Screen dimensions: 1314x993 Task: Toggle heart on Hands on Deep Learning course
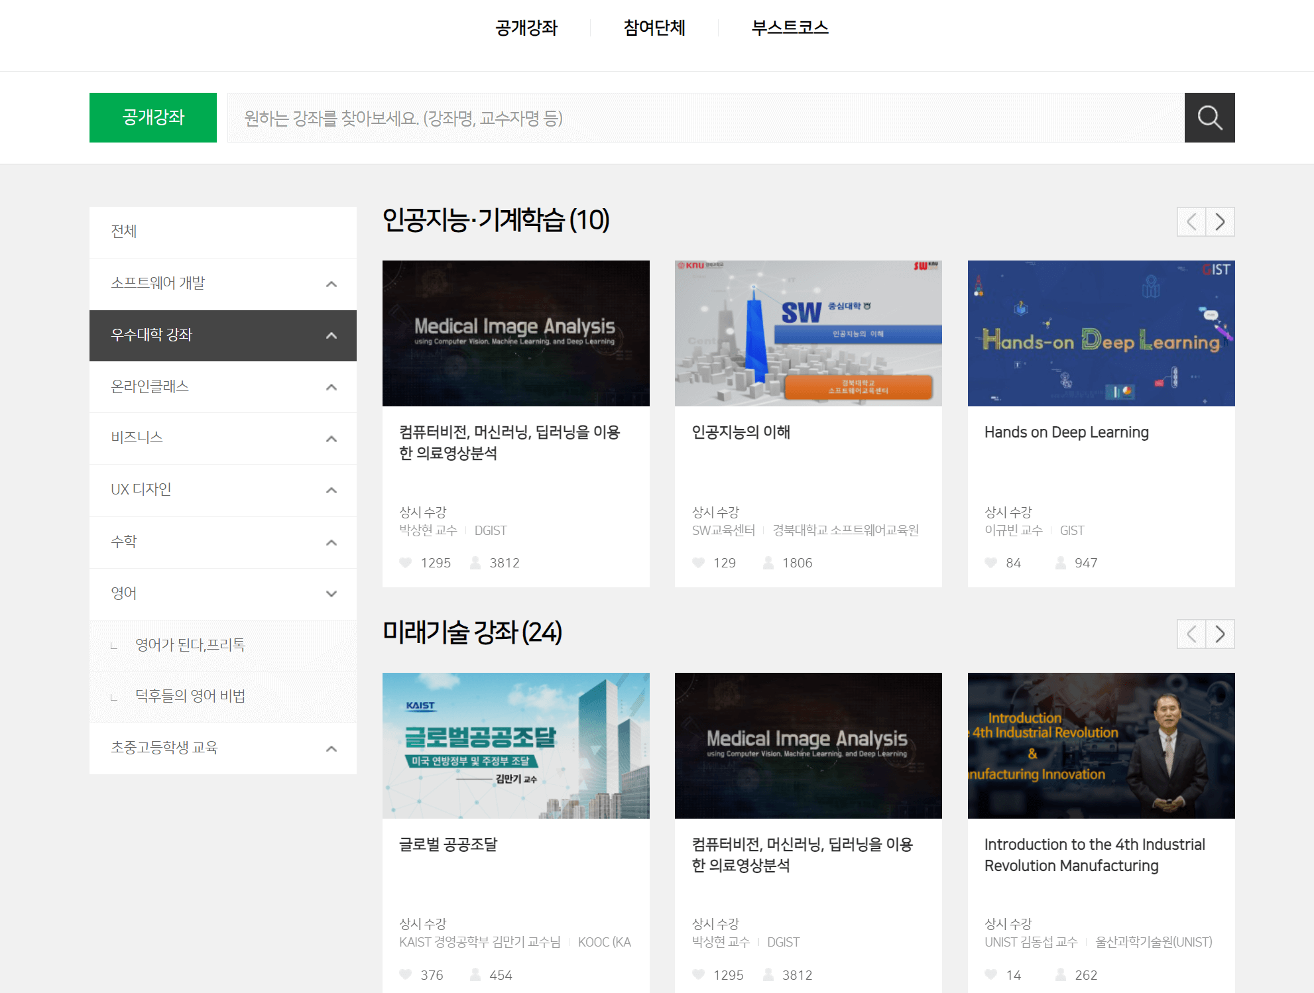pyautogui.click(x=990, y=563)
